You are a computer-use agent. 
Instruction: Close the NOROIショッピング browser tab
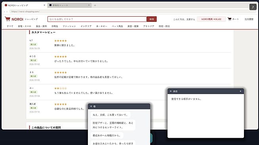click(x=44, y=5)
